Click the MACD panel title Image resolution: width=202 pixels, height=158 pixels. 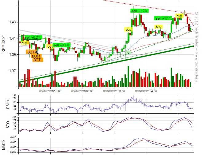pos(4,145)
